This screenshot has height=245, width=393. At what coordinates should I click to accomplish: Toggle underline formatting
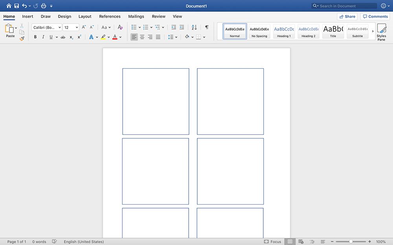51,37
